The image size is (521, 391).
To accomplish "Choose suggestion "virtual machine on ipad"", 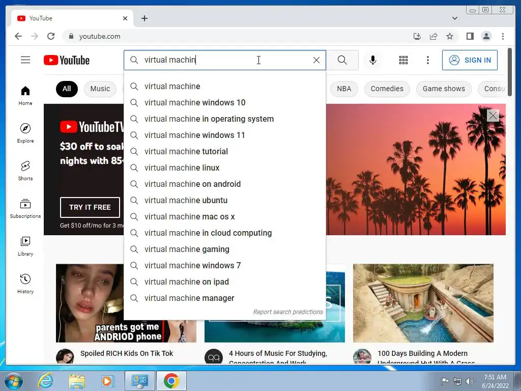I will click(x=224, y=282).
